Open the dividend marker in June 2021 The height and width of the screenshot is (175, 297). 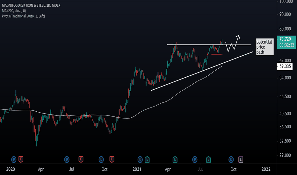(195, 159)
